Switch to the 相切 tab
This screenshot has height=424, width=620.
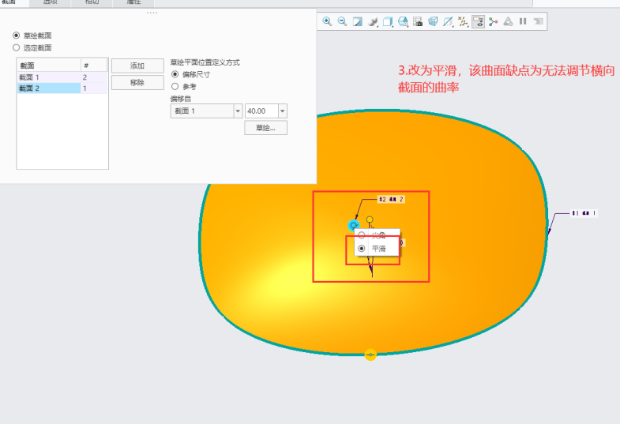[92, 3]
